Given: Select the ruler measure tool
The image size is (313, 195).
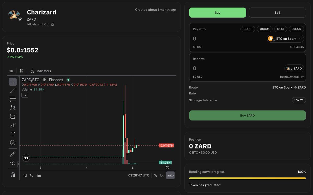Looking at the screenshot, I should (x=13, y=154).
